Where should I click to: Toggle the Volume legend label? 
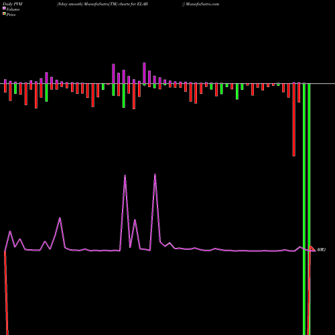click(x=13, y=9)
